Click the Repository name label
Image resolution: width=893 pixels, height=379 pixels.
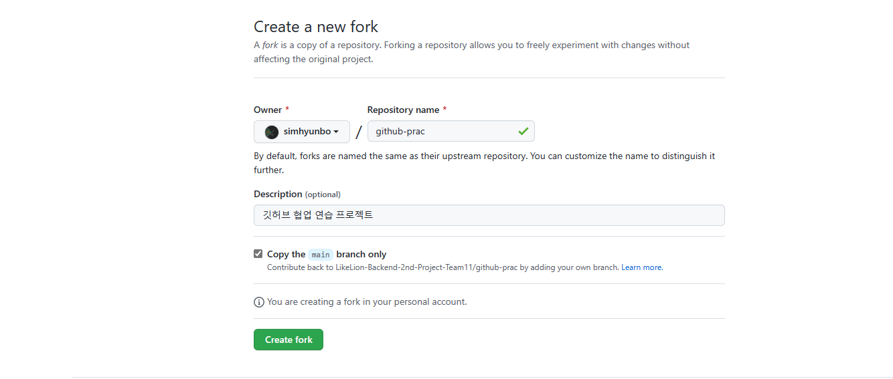click(x=403, y=110)
